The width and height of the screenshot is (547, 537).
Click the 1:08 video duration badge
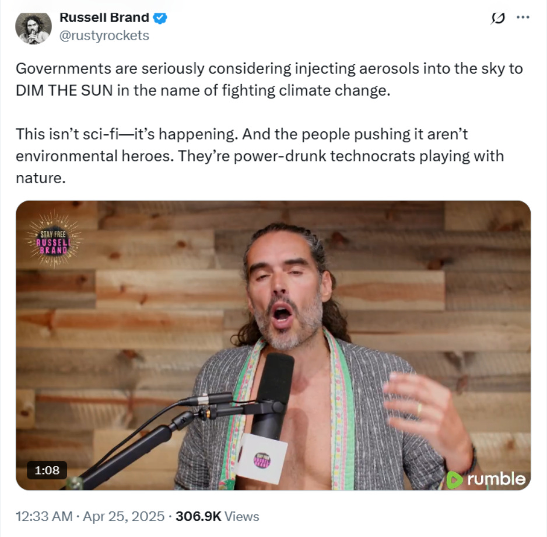47,470
